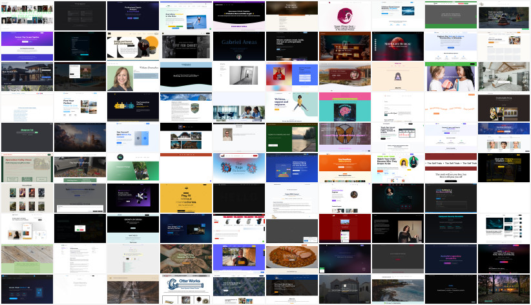Open the "Gabriel Areas" site thumbnail
The image size is (531, 305).
click(x=239, y=47)
